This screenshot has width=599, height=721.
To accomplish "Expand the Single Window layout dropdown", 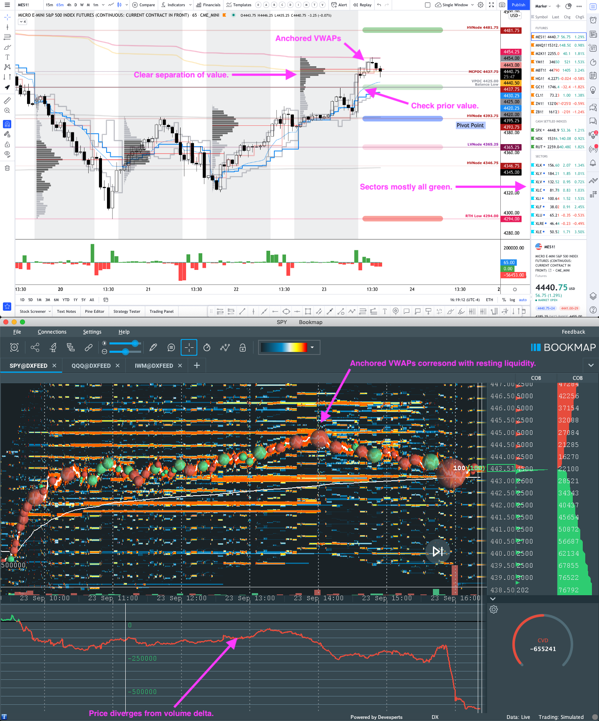I will (x=472, y=5).
